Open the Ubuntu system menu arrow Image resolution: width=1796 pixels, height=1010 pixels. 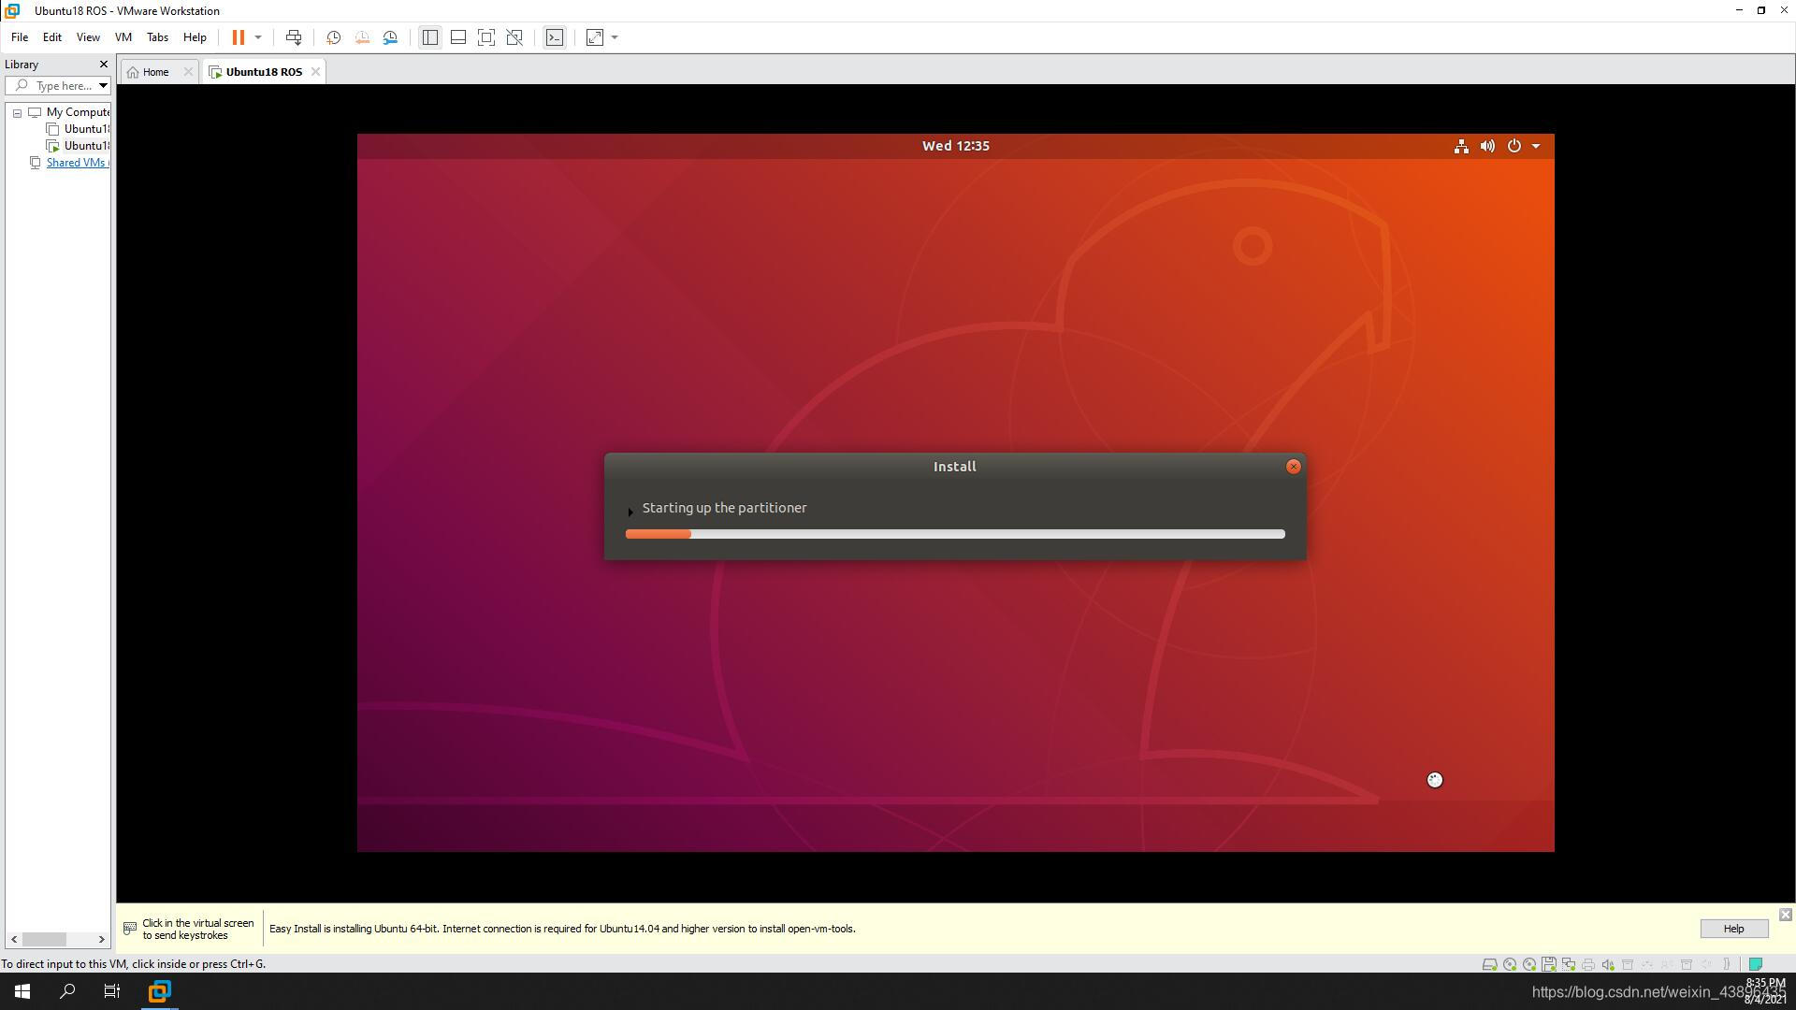(1535, 146)
